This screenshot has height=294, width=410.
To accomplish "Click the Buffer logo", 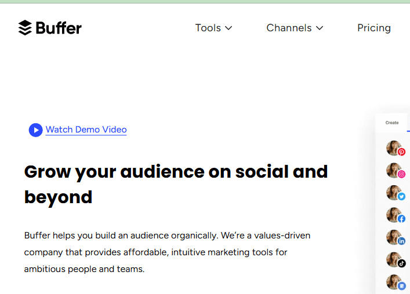I will [50, 28].
